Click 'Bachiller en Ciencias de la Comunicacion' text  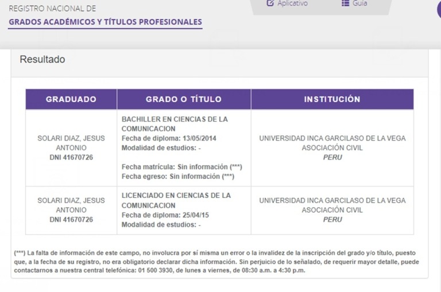point(175,124)
